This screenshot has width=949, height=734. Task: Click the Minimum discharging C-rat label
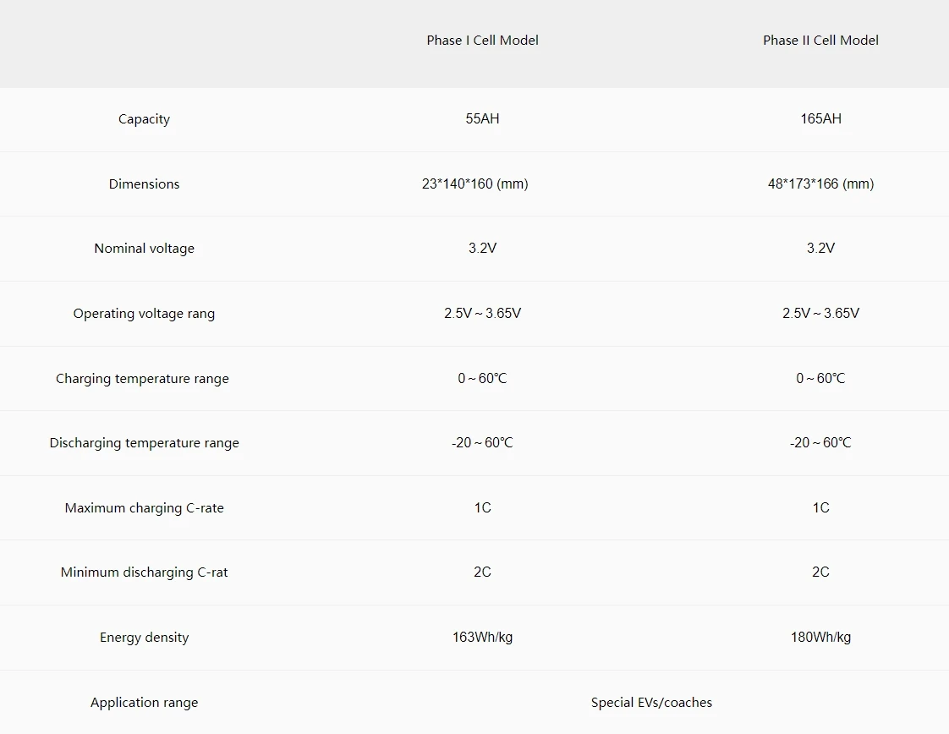[x=144, y=572]
